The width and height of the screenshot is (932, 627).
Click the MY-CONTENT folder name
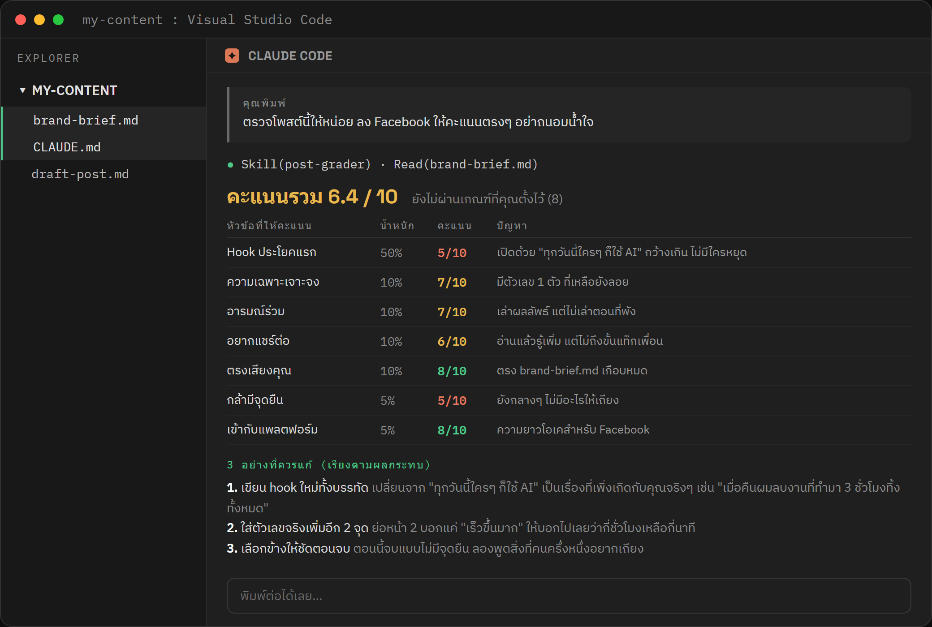pos(74,90)
